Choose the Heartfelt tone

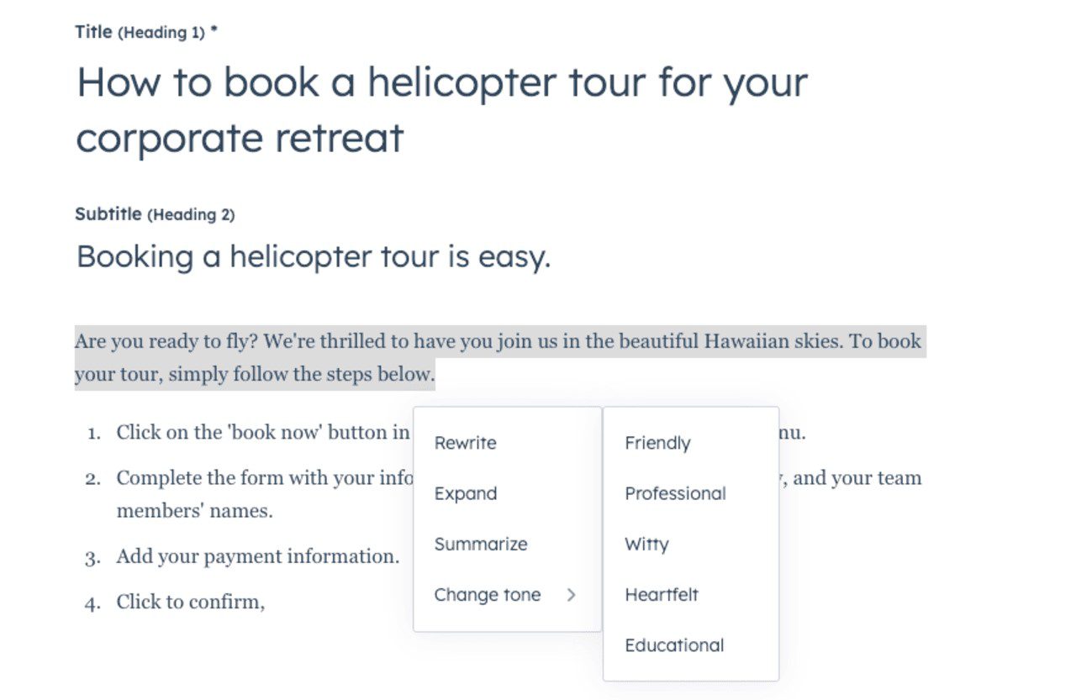coord(662,594)
